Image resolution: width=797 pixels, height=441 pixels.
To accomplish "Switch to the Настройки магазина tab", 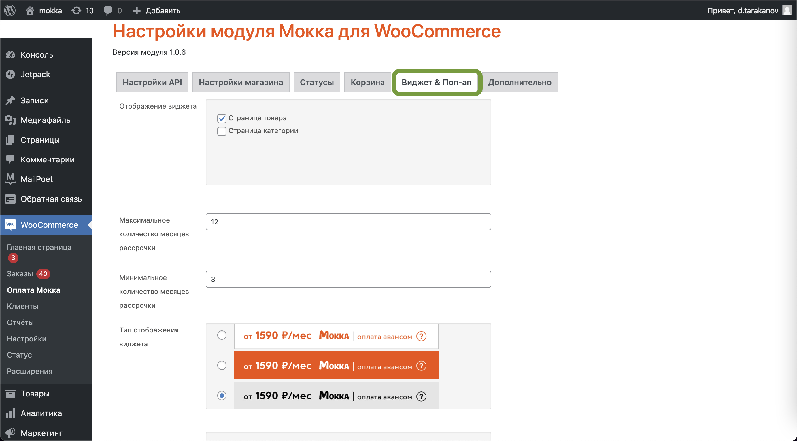I will pyautogui.click(x=241, y=82).
